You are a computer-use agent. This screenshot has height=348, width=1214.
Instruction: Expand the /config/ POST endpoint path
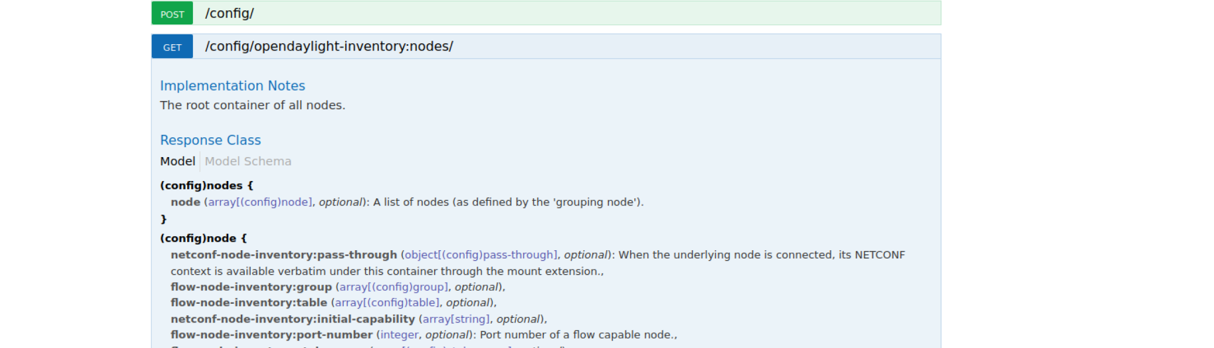[229, 14]
